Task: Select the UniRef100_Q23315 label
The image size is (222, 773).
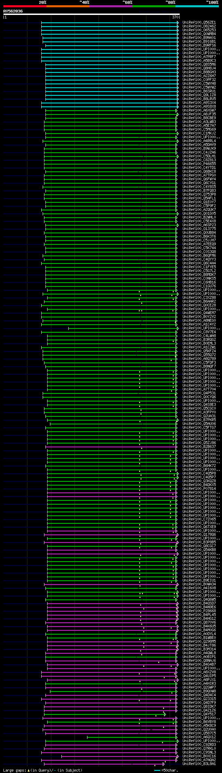Action: pyautogui.click(x=199, y=699)
